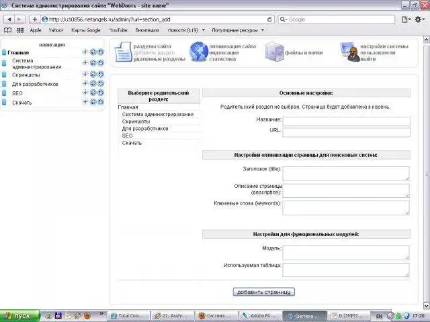Open the разделы сайта link
This screenshot has height=322, width=430.
coord(153,46)
